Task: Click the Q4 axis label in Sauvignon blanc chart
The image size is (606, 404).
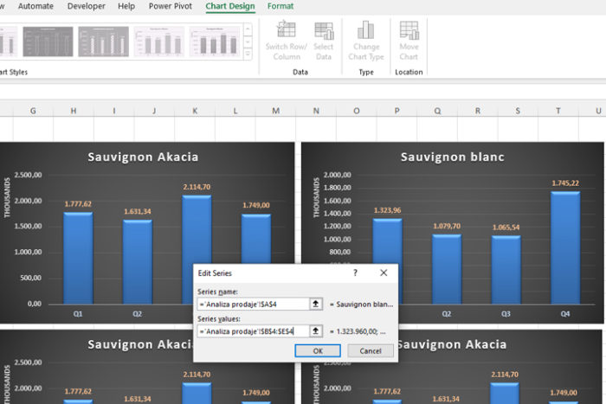Action: [565, 314]
